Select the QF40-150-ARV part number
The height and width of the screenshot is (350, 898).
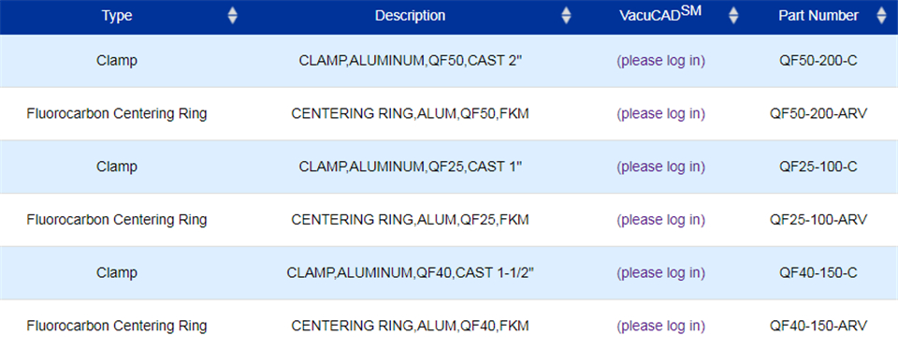coord(818,326)
